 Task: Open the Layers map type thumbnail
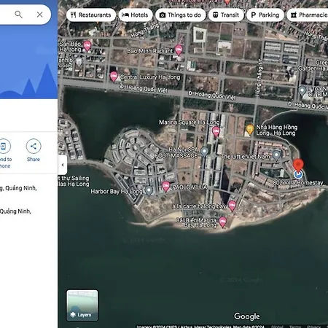[x=82, y=305]
